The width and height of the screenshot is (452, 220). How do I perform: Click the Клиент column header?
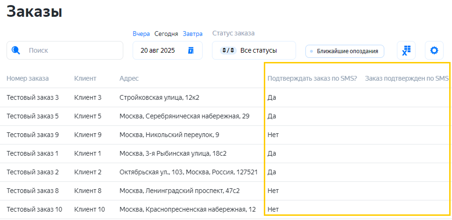(85, 78)
